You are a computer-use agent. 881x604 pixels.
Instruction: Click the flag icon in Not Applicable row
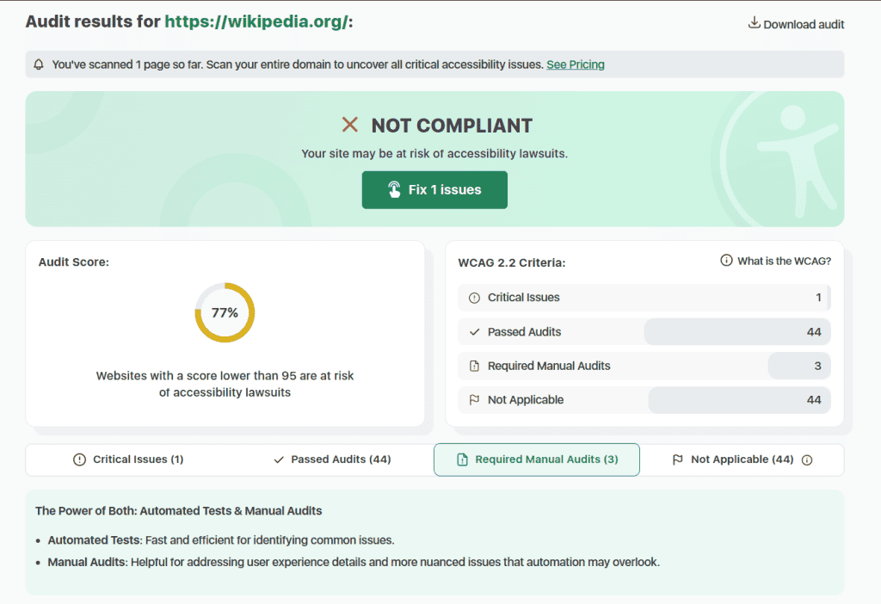[x=475, y=399]
